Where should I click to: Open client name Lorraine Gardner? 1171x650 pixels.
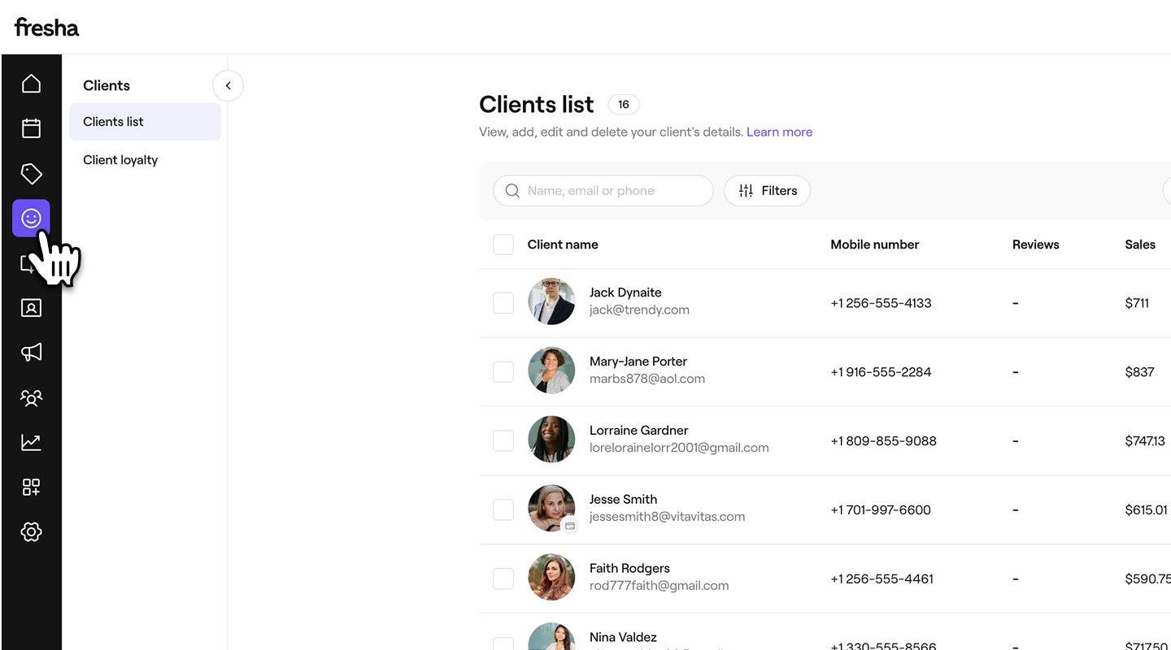639,431
